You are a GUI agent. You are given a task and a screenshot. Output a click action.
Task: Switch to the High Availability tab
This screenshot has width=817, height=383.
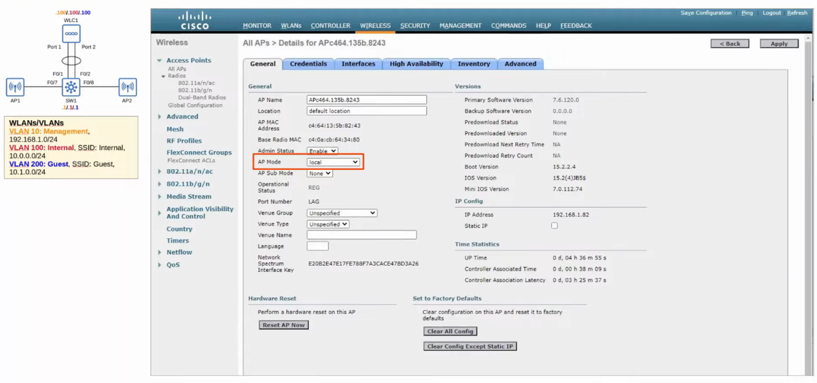click(416, 64)
